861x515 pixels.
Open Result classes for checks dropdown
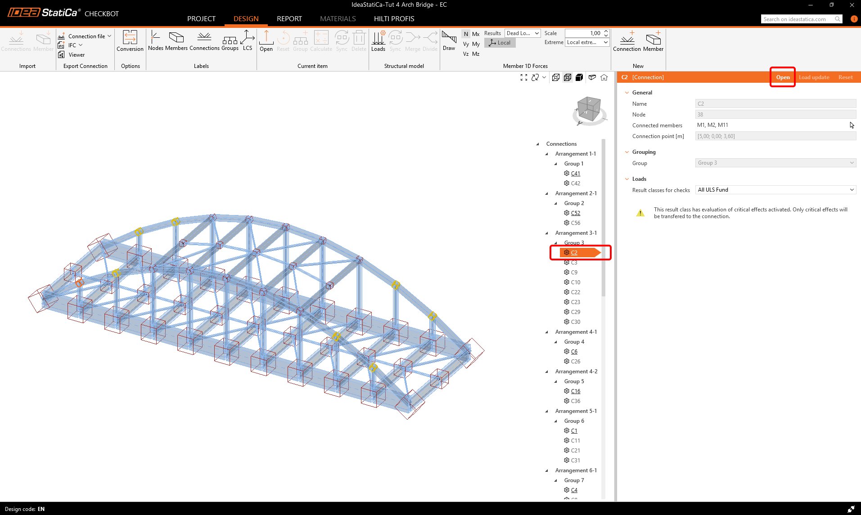point(775,190)
